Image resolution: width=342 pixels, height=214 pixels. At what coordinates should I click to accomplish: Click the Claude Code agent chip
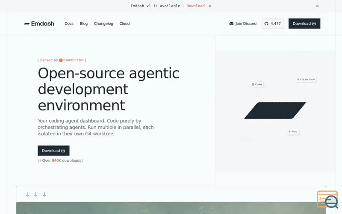[x=306, y=80]
